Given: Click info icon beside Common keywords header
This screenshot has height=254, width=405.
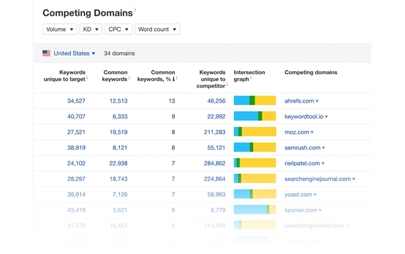Looking at the screenshot, I should 129,79.
